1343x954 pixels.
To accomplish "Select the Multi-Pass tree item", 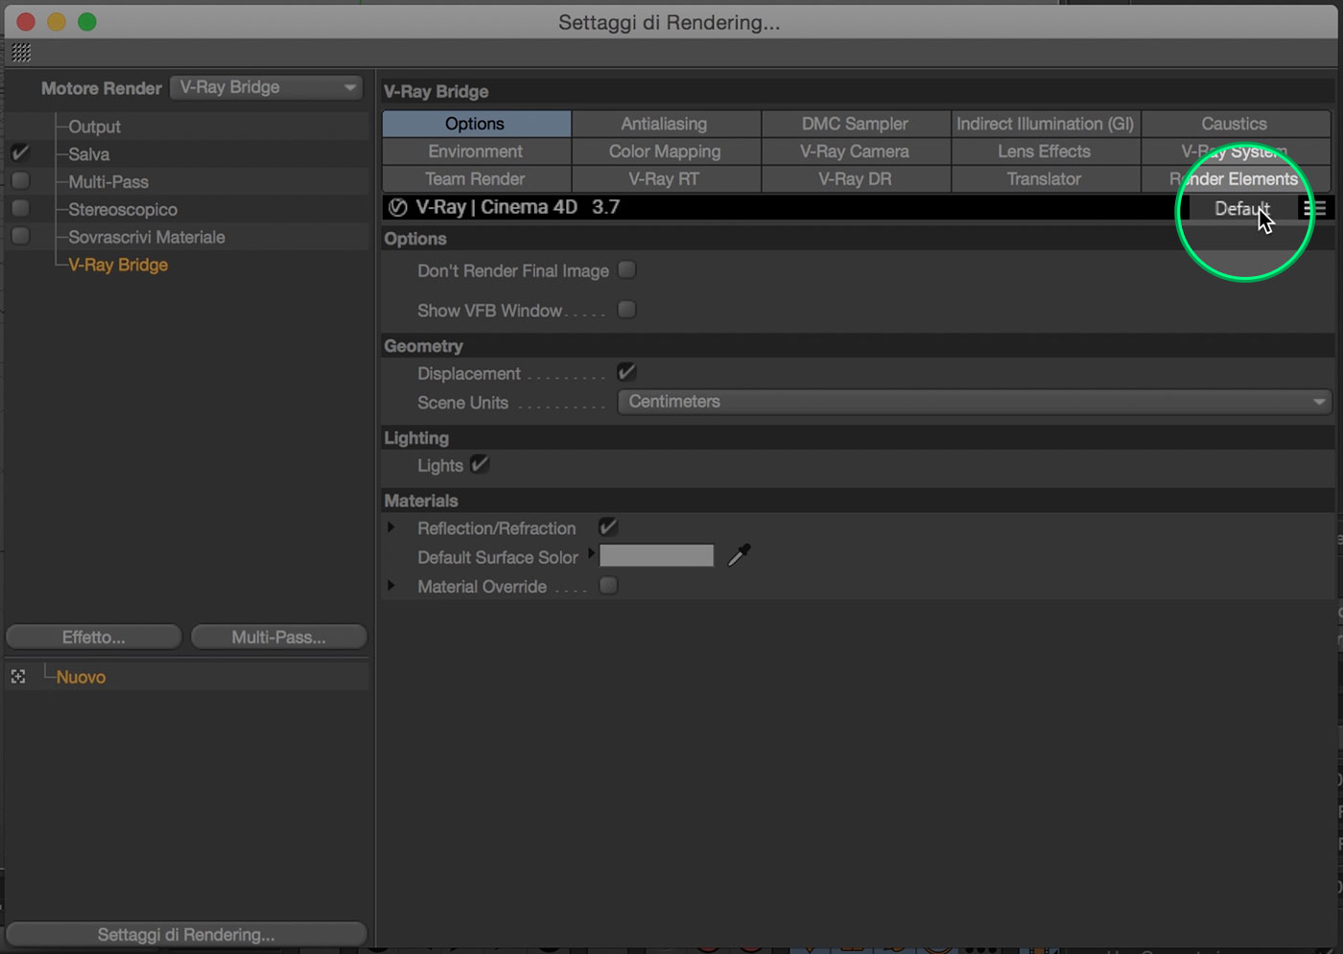I will 108,181.
